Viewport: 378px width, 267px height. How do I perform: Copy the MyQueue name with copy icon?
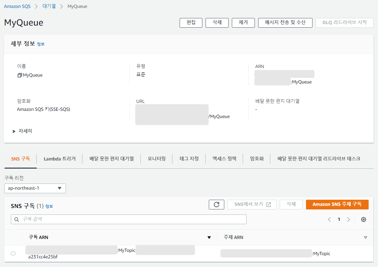[x=20, y=76]
